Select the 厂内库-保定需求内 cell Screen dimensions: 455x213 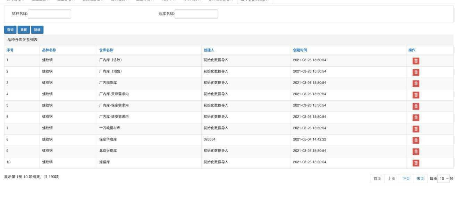coord(149,105)
